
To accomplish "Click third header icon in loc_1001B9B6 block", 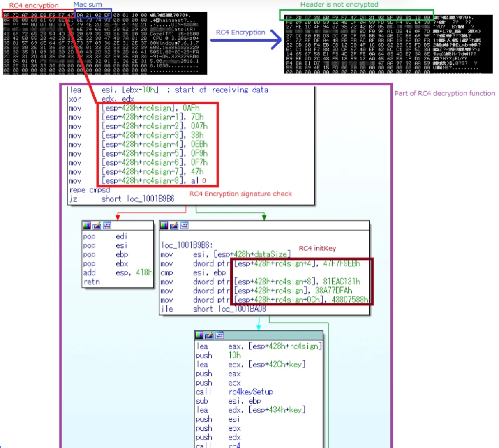I will [184, 225].
